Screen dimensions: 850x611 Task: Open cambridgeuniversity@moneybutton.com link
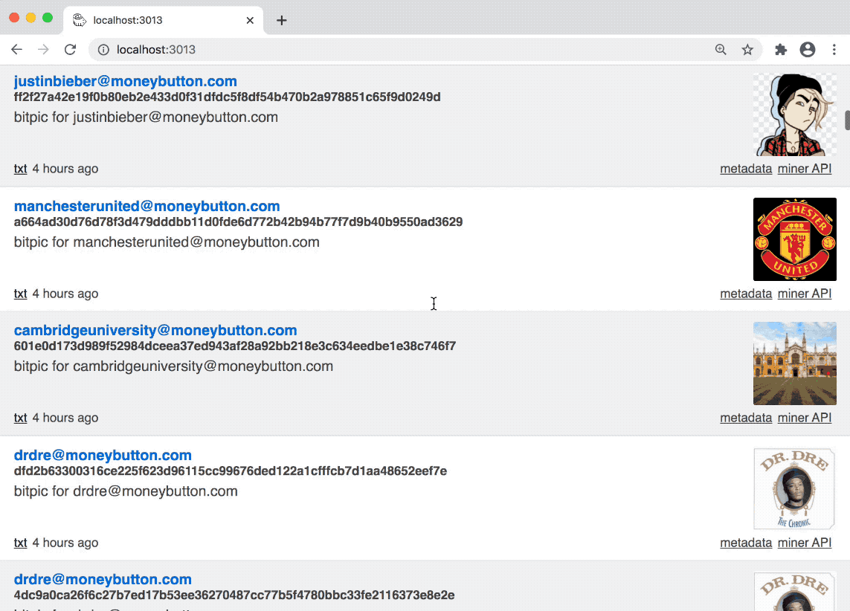[155, 331]
